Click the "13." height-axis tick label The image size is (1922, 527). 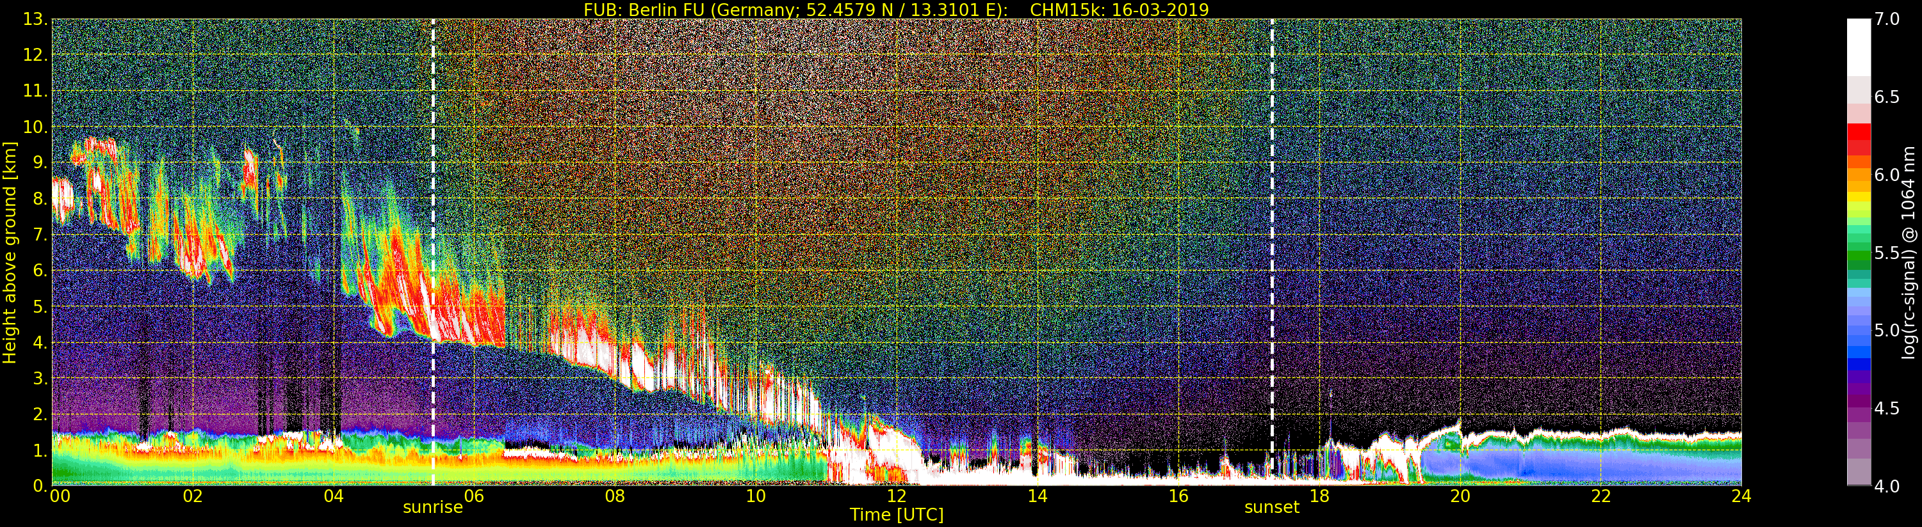tap(35, 19)
